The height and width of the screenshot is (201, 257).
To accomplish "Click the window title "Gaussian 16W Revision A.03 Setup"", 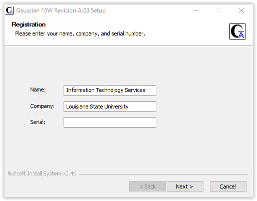I will 61,10.
